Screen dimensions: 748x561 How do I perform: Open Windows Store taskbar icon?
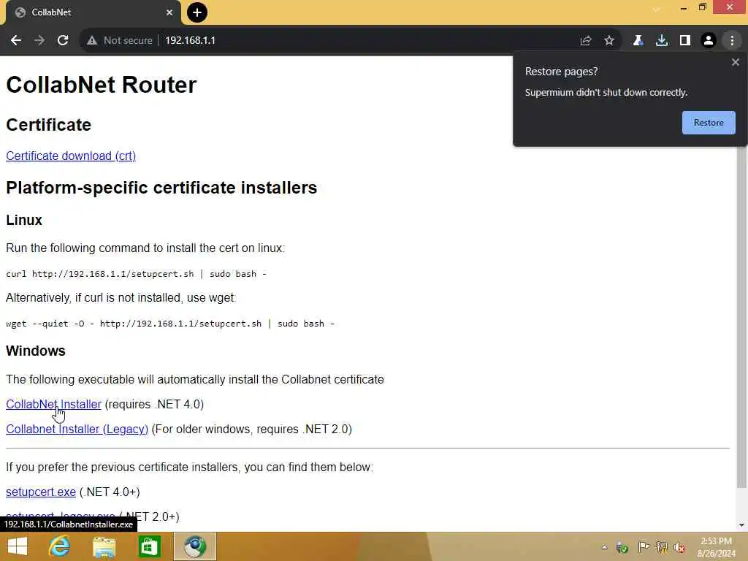[x=149, y=546]
